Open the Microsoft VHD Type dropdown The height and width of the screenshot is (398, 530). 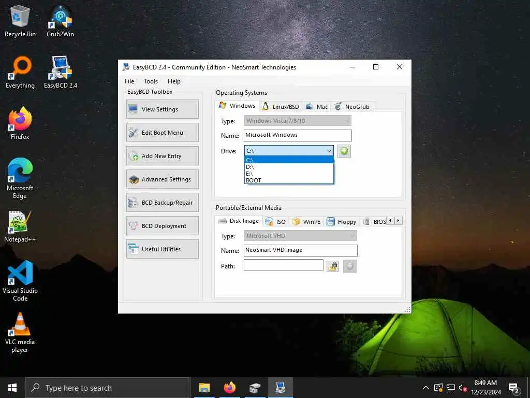[301, 236]
